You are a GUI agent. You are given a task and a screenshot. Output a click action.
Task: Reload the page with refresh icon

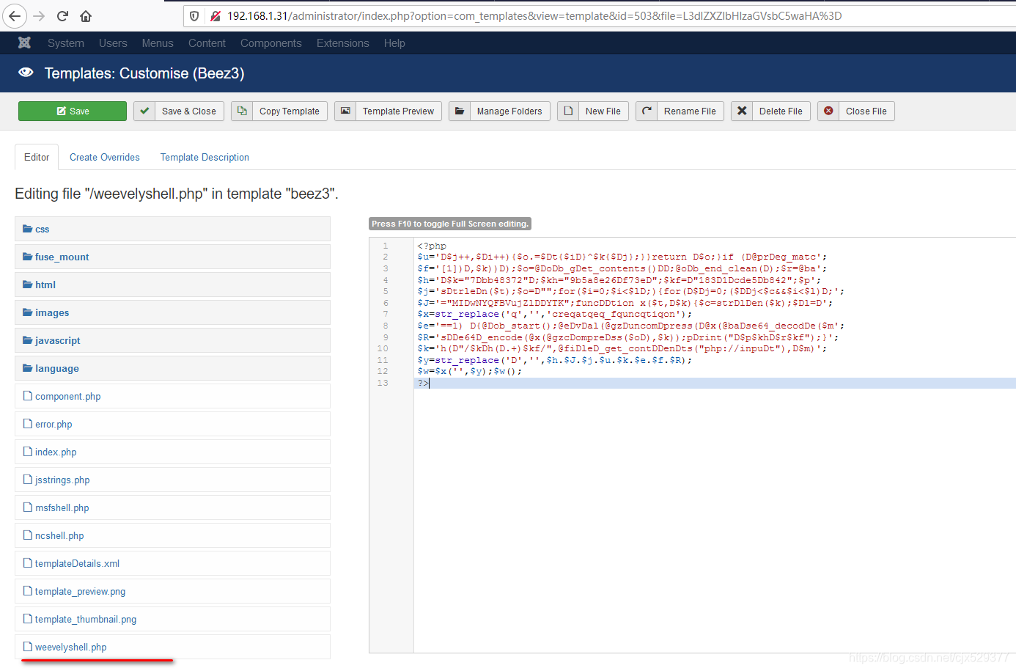coord(62,16)
